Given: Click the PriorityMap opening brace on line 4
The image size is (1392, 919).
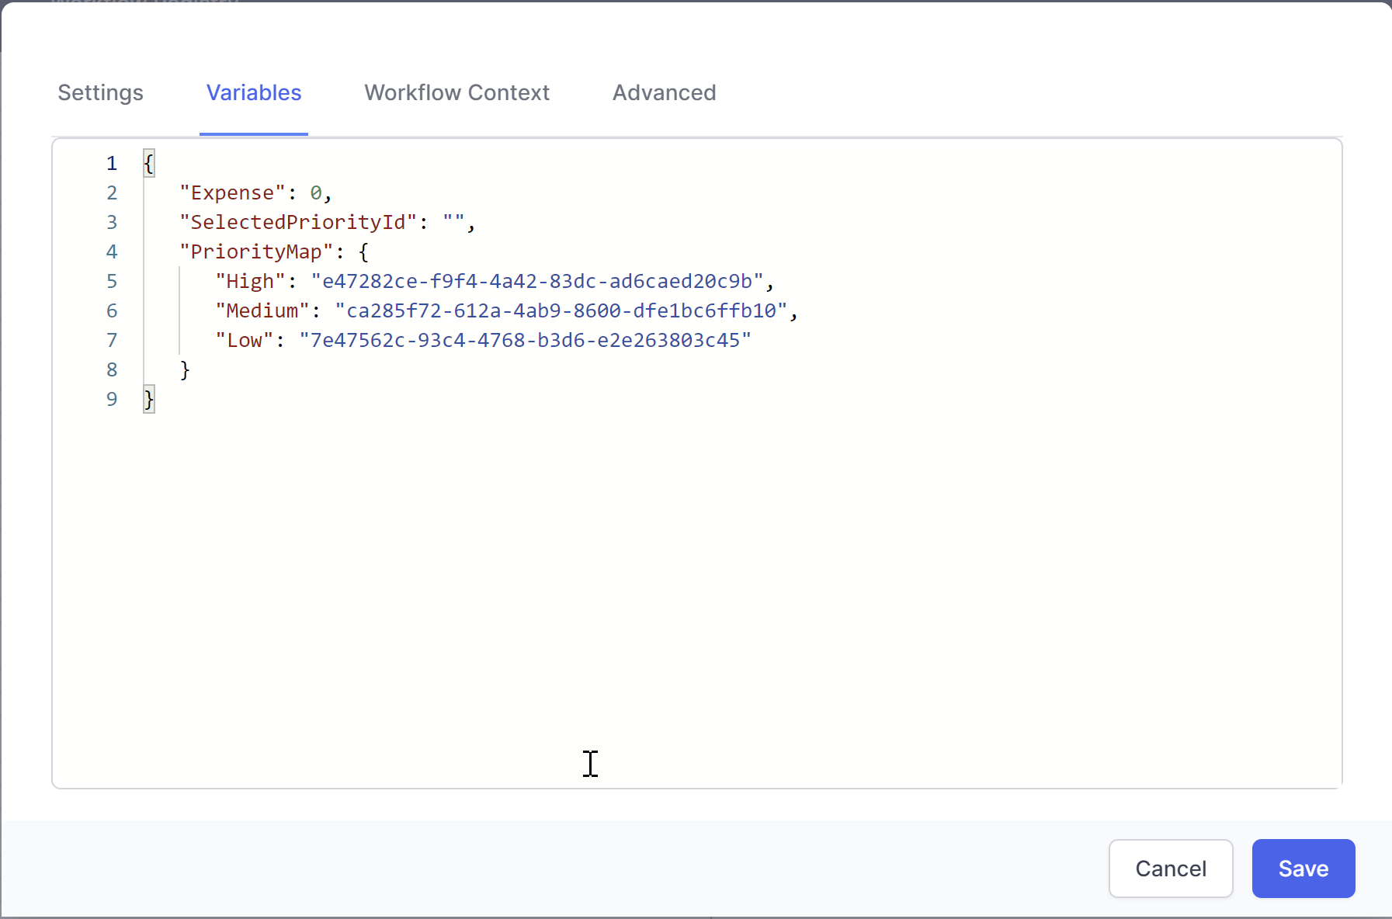Looking at the screenshot, I should coord(363,251).
